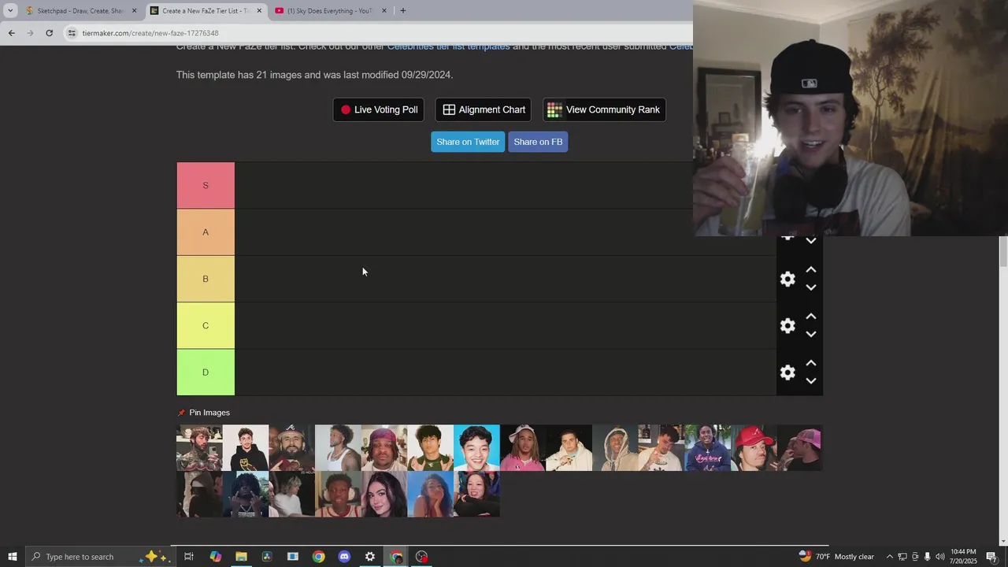This screenshot has width=1008, height=567.
Task: Click the orange A tier label
Action: click(x=206, y=232)
